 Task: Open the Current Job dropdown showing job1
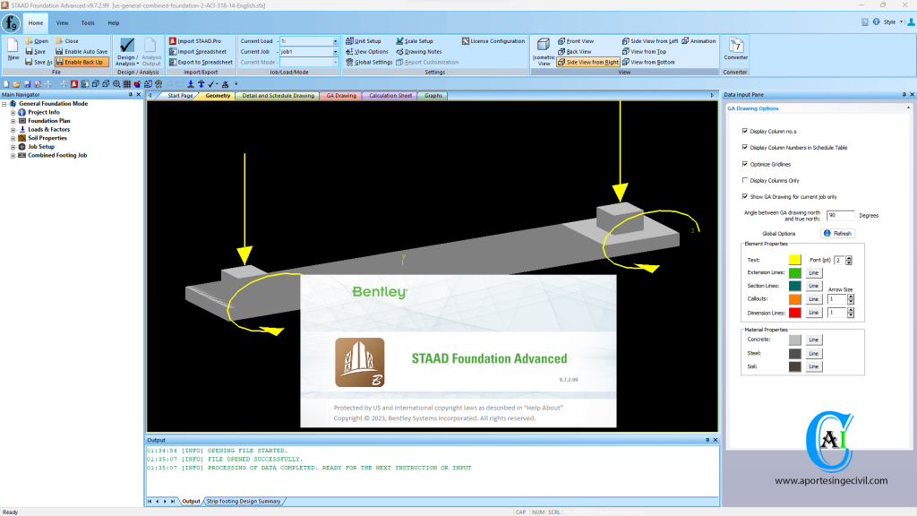click(337, 51)
